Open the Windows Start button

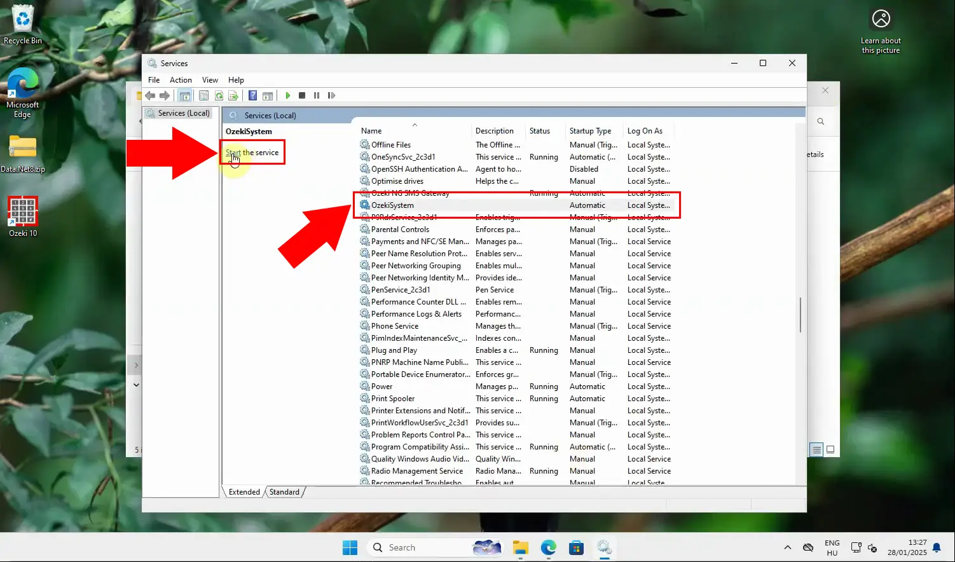point(350,547)
